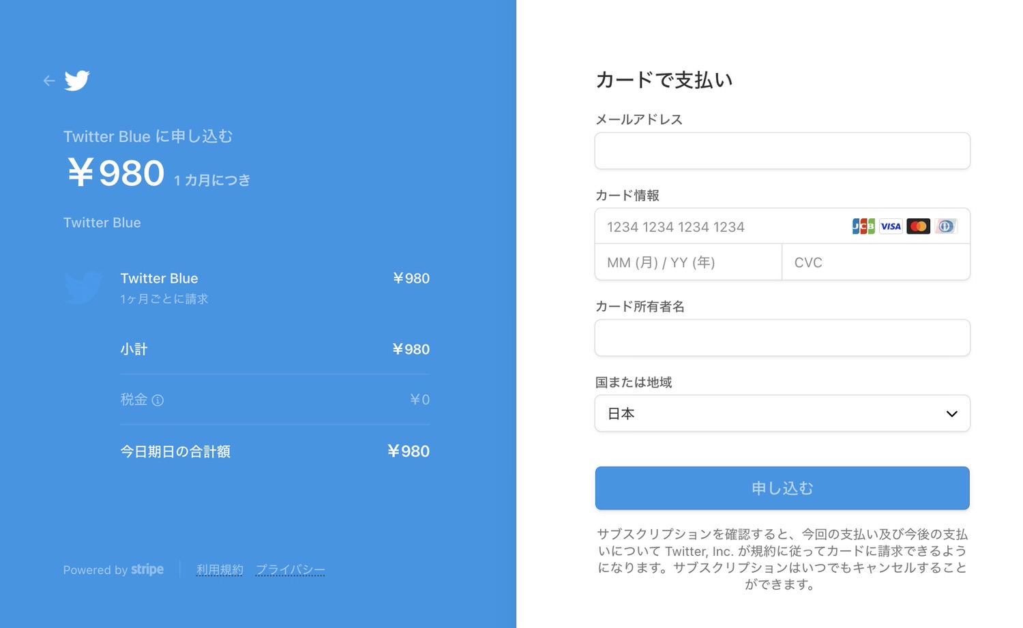
Task: Focus the カード所有者名 cardholder name field
Action: [x=782, y=338]
